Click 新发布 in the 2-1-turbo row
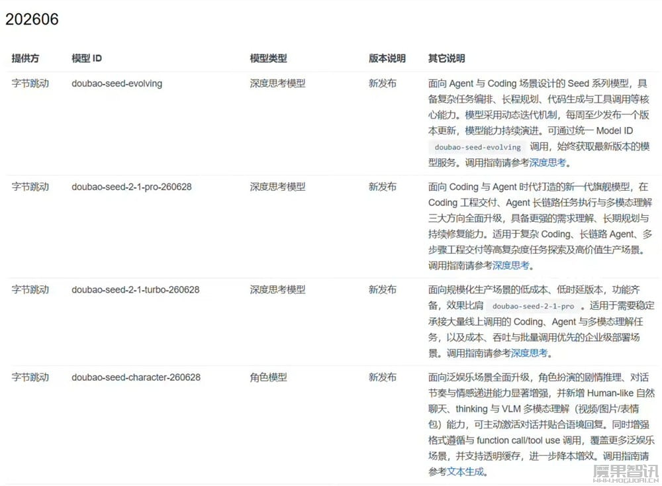662x486 pixels. point(383,289)
